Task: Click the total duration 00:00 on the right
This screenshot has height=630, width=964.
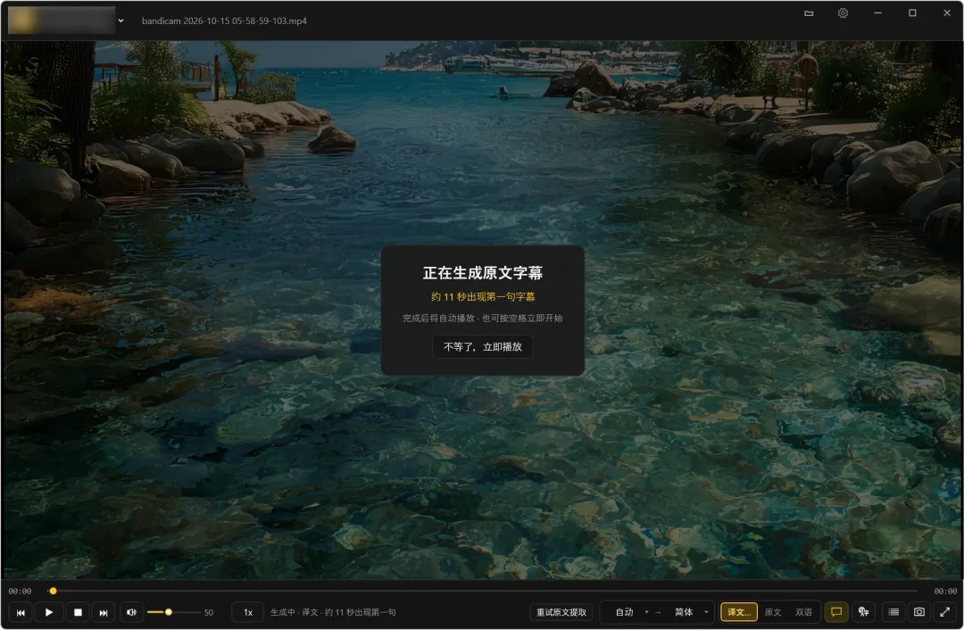Action: tap(945, 592)
